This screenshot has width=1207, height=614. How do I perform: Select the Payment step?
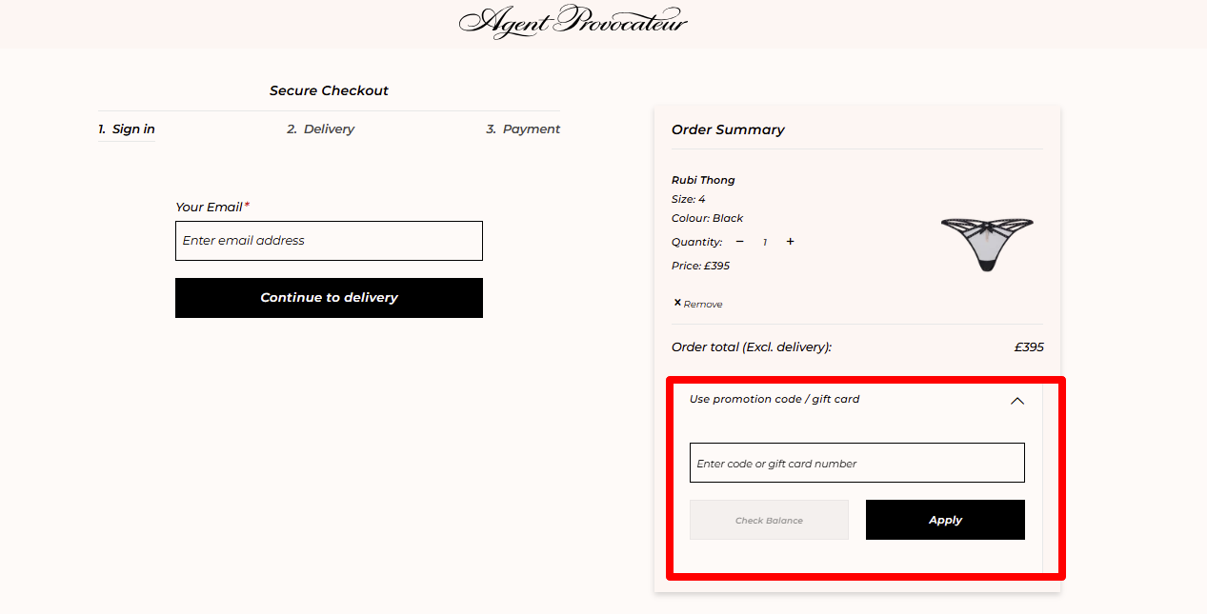tap(523, 129)
